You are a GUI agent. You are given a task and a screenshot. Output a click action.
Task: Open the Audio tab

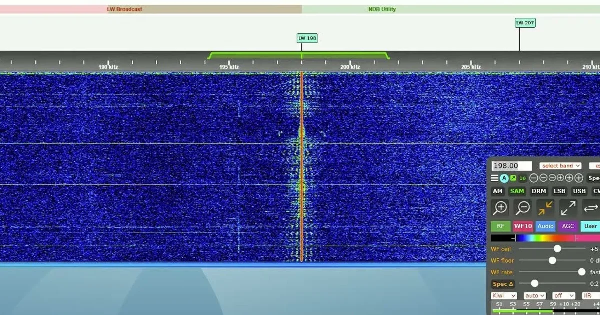coord(545,226)
